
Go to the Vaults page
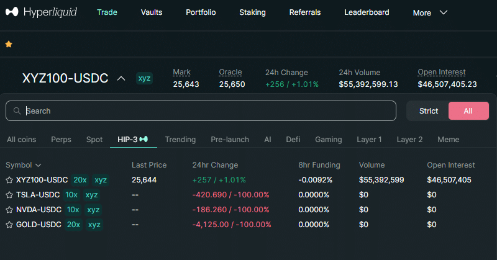152,12
